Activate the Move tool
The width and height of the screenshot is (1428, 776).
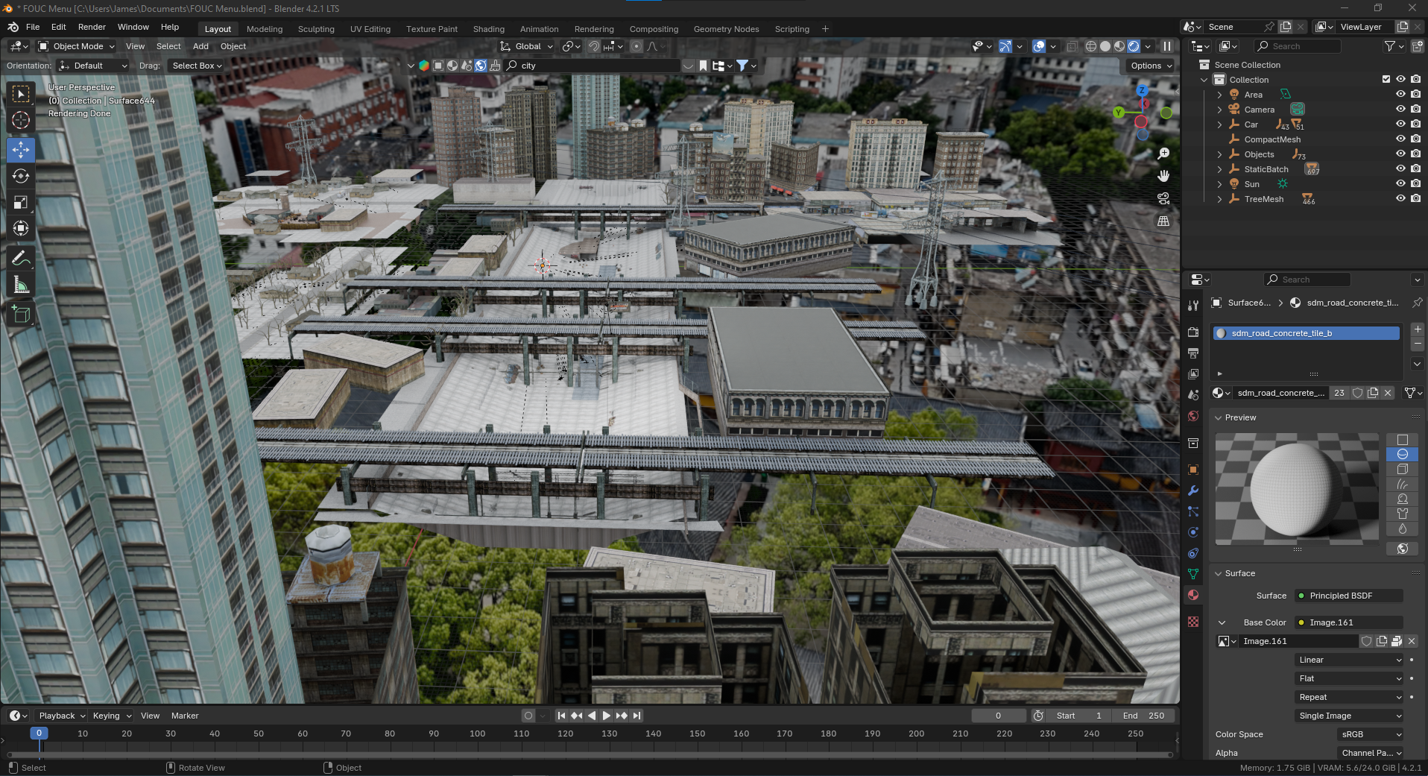coord(21,150)
